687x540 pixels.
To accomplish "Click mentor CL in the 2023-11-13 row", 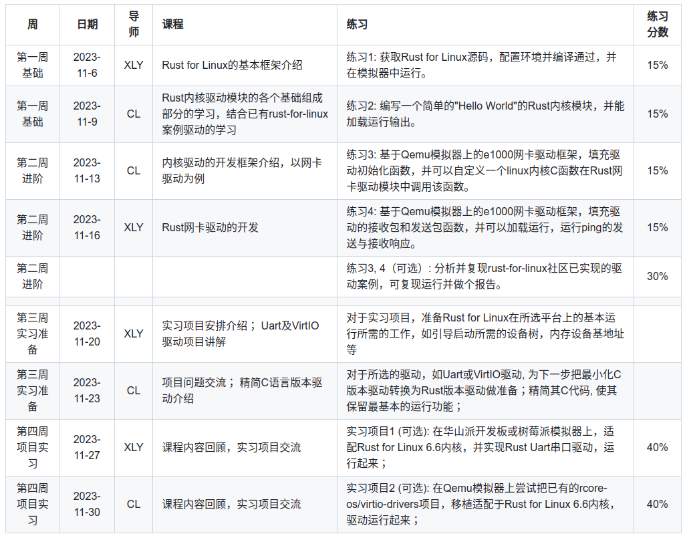I will [134, 171].
